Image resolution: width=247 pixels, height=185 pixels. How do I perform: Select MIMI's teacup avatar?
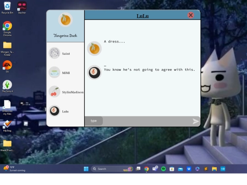click(x=54, y=72)
